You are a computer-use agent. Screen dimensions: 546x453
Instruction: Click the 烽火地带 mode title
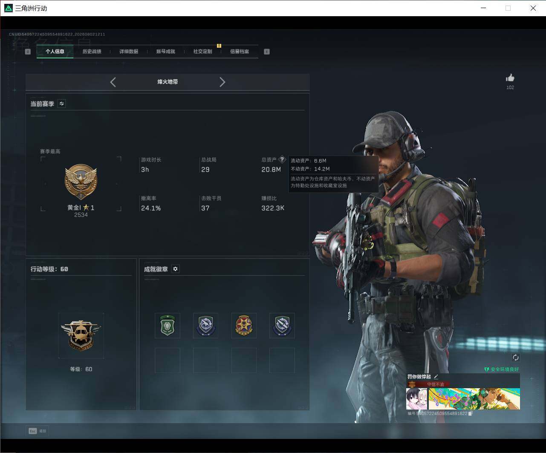(168, 82)
